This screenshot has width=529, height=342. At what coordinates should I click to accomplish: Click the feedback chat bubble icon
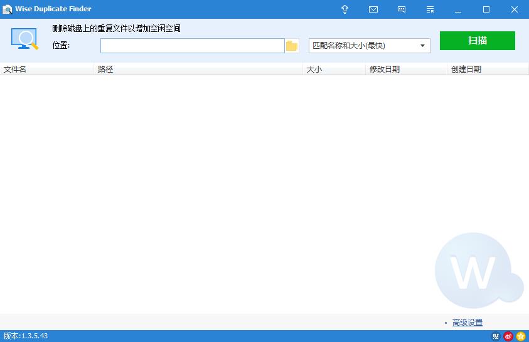pyautogui.click(x=402, y=9)
